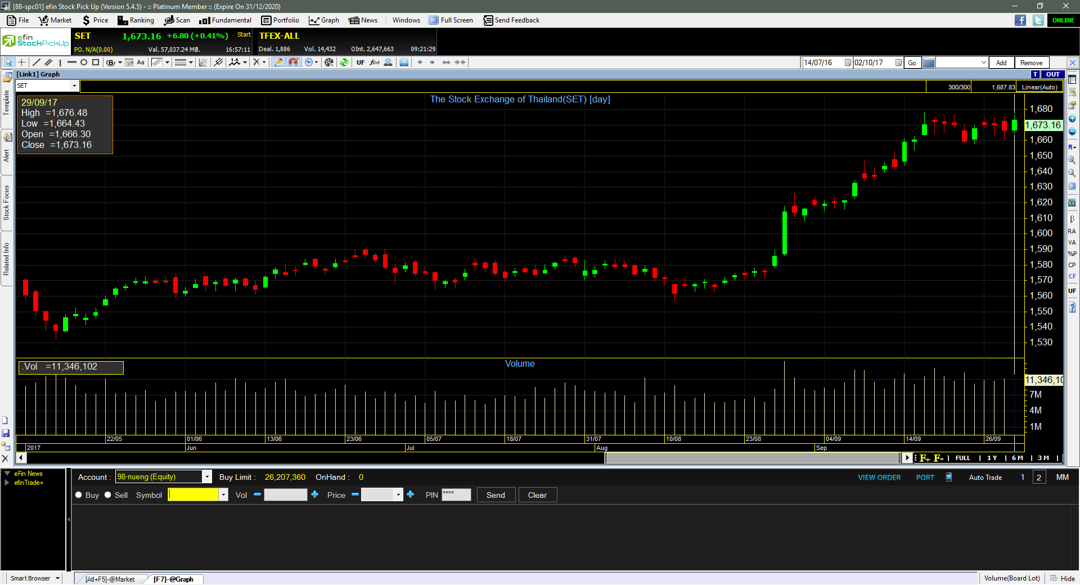Image resolution: width=1080 pixels, height=585 pixels.
Task: Open the Facebook link icon
Action: 1020,20
